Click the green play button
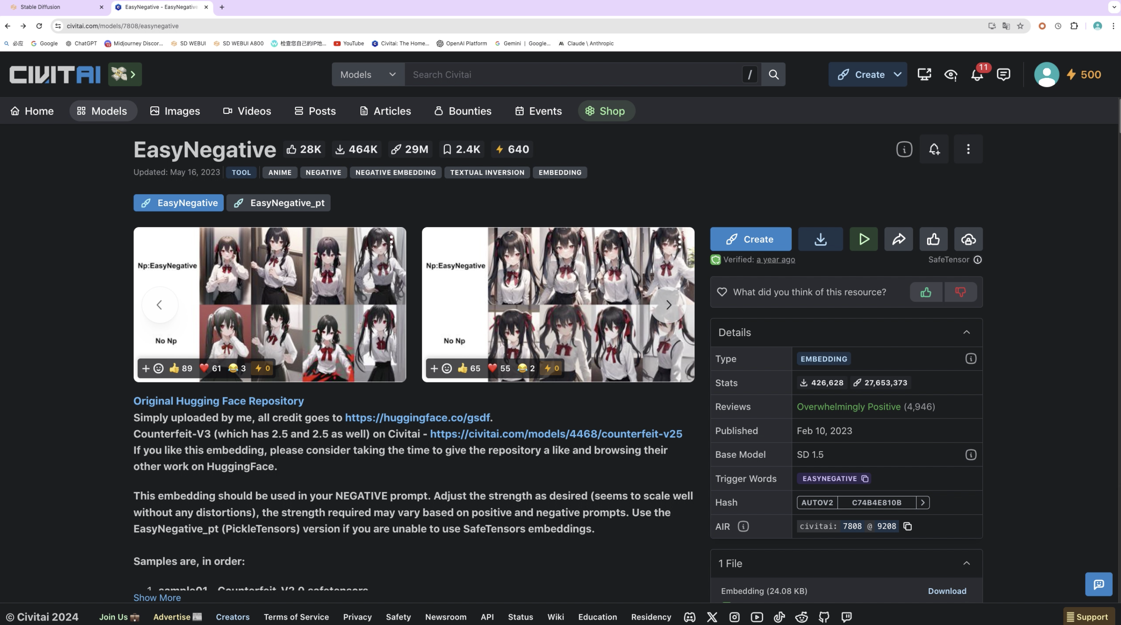Image resolution: width=1121 pixels, height=625 pixels. coord(863,239)
